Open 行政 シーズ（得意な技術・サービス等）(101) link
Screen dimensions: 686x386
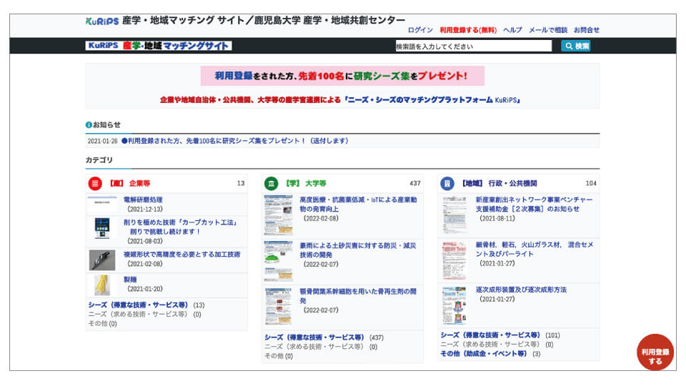[x=490, y=335]
